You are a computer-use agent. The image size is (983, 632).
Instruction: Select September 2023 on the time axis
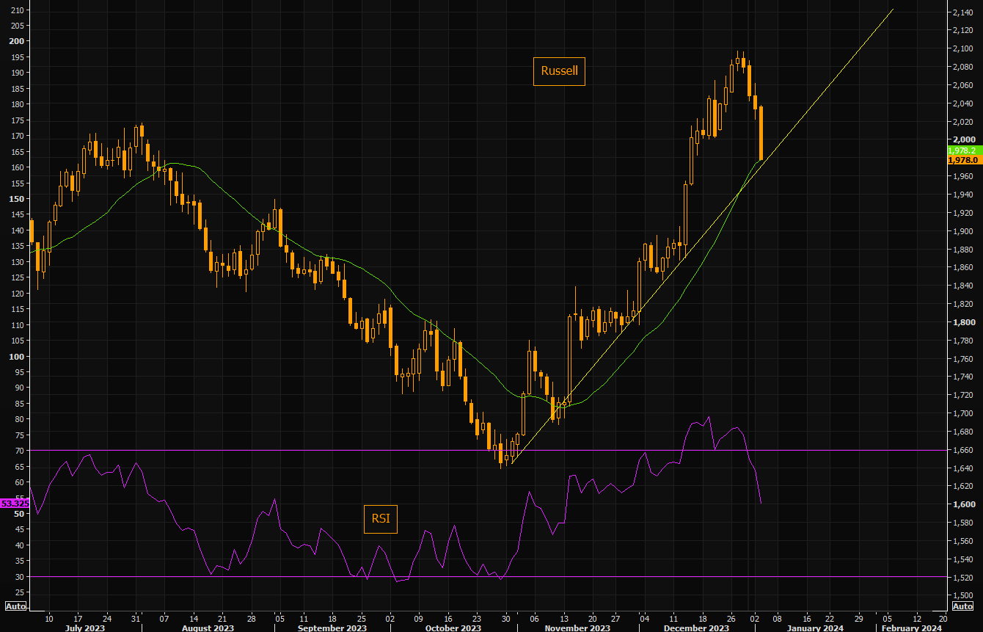(332, 628)
